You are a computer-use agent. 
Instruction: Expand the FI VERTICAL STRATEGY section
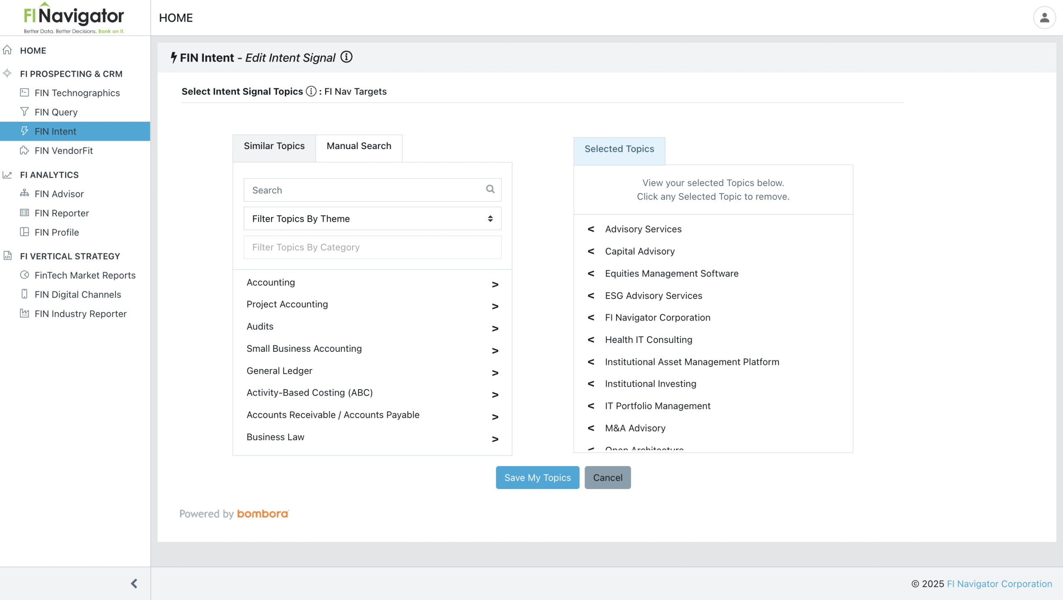tap(70, 256)
